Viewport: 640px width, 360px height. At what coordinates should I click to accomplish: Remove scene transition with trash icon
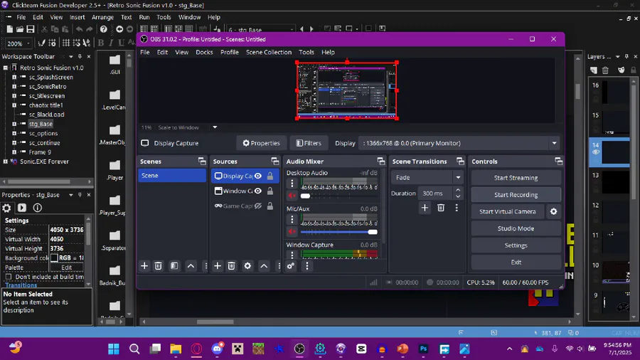(441, 208)
